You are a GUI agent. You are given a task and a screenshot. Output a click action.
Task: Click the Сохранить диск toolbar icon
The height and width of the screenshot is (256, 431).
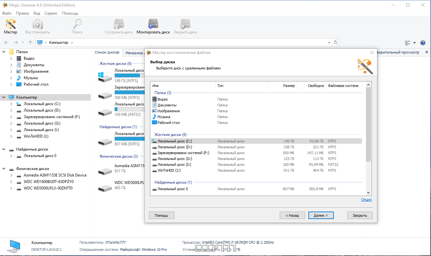[x=119, y=24]
